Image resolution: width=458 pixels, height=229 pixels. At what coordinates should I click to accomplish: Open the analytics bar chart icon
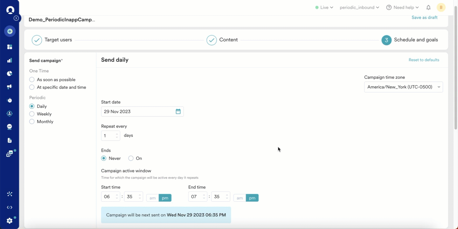(x=10, y=60)
